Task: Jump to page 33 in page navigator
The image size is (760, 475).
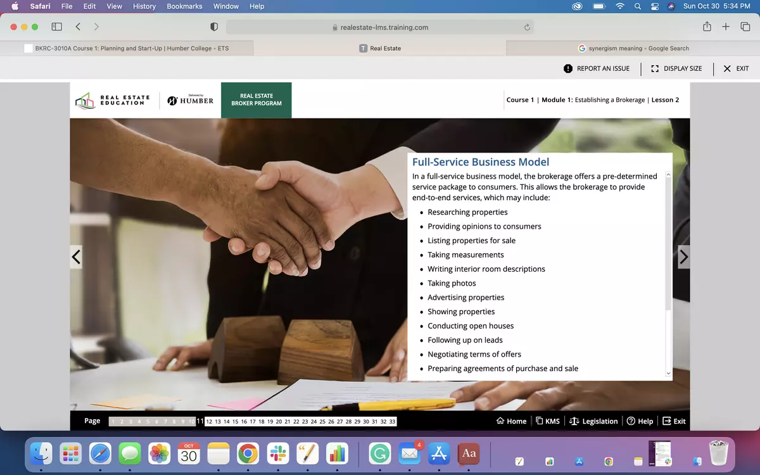Action: click(392, 422)
